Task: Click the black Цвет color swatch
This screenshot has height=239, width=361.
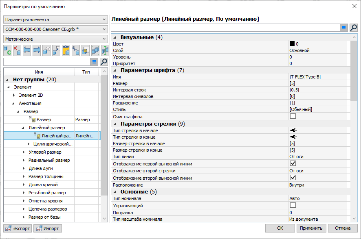Action: [x=292, y=43]
